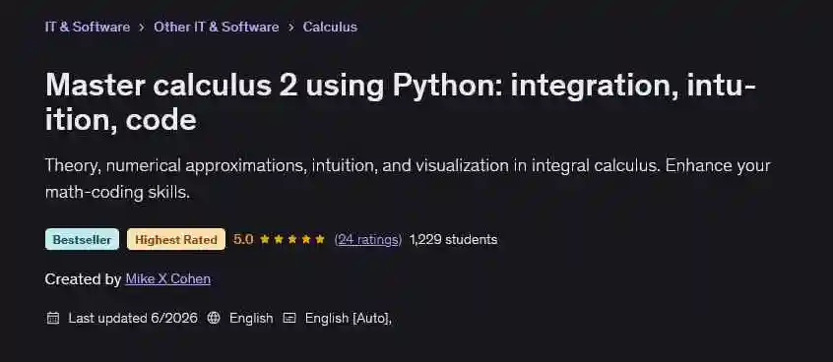Click the Last updated 6/2026 text
Viewport: 833px width, 362px height.
point(133,318)
